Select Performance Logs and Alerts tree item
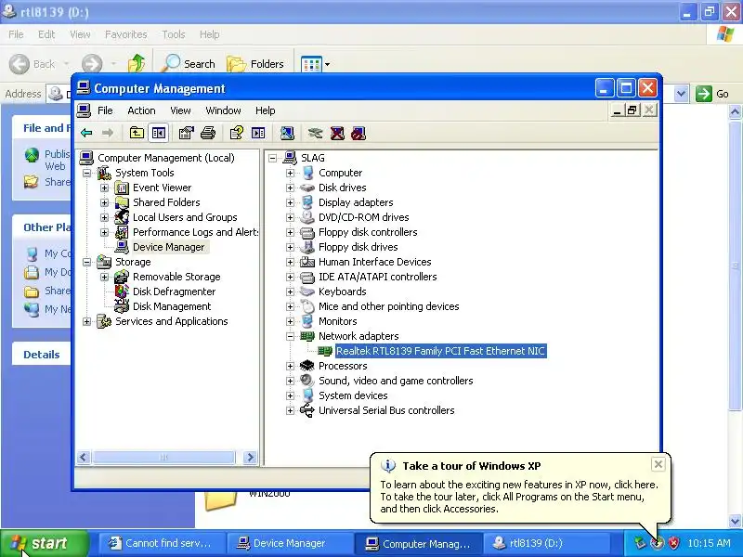This screenshot has height=557, width=743. (195, 232)
